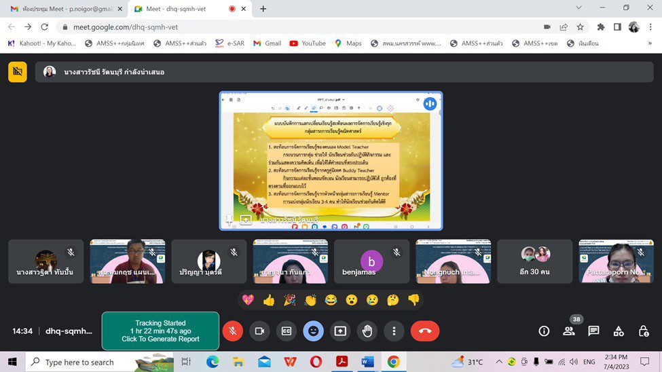This screenshot has height=372, width=662.
Task: Turn on closed captions
Action: coord(287,331)
